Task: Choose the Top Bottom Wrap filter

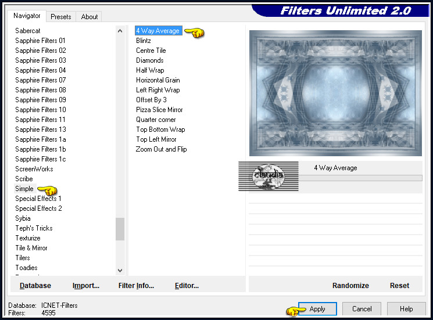Action: click(x=160, y=130)
